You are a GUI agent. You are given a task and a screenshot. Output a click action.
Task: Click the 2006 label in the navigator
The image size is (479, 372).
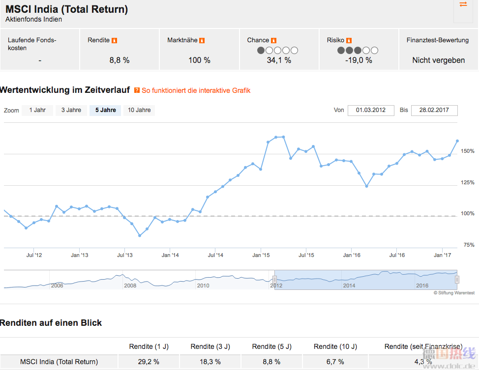pyautogui.click(x=57, y=286)
